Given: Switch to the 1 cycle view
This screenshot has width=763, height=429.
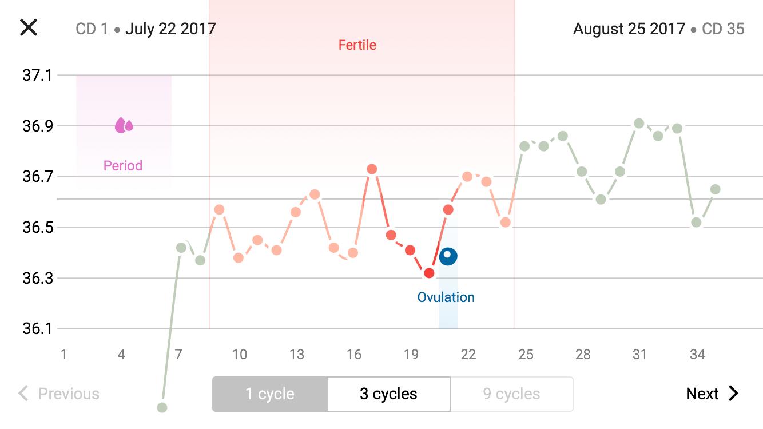Looking at the screenshot, I should pyautogui.click(x=270, y=394).
